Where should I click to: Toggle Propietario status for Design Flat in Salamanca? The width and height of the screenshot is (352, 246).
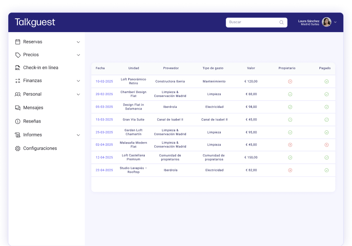290,107
